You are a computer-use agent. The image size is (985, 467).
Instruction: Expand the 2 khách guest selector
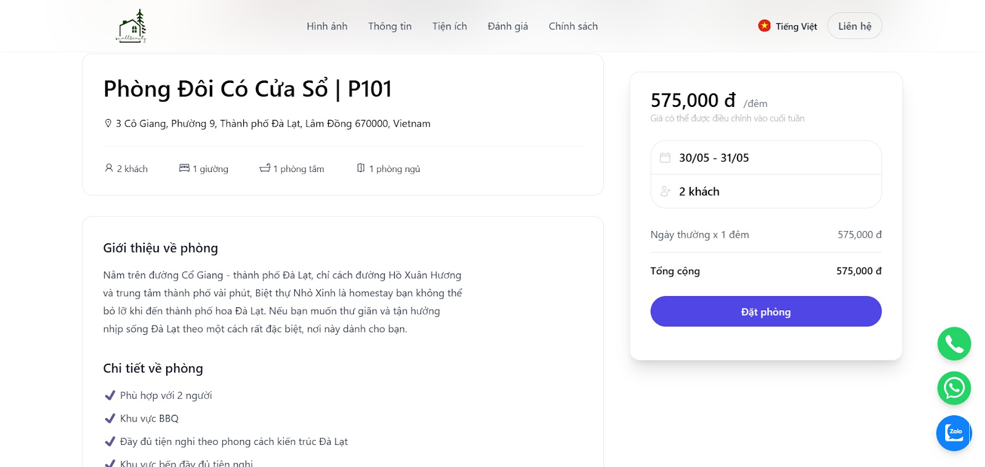[766, 192]
